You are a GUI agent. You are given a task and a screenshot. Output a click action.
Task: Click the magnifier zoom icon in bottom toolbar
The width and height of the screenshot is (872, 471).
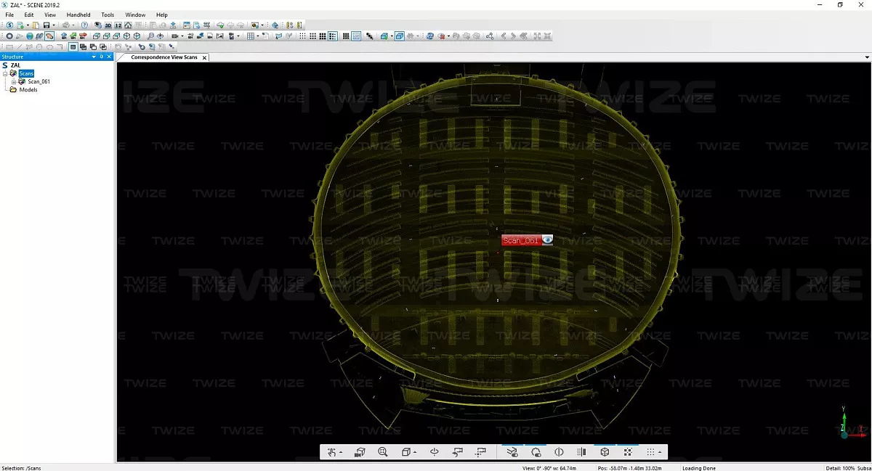(x=383, y=452)
